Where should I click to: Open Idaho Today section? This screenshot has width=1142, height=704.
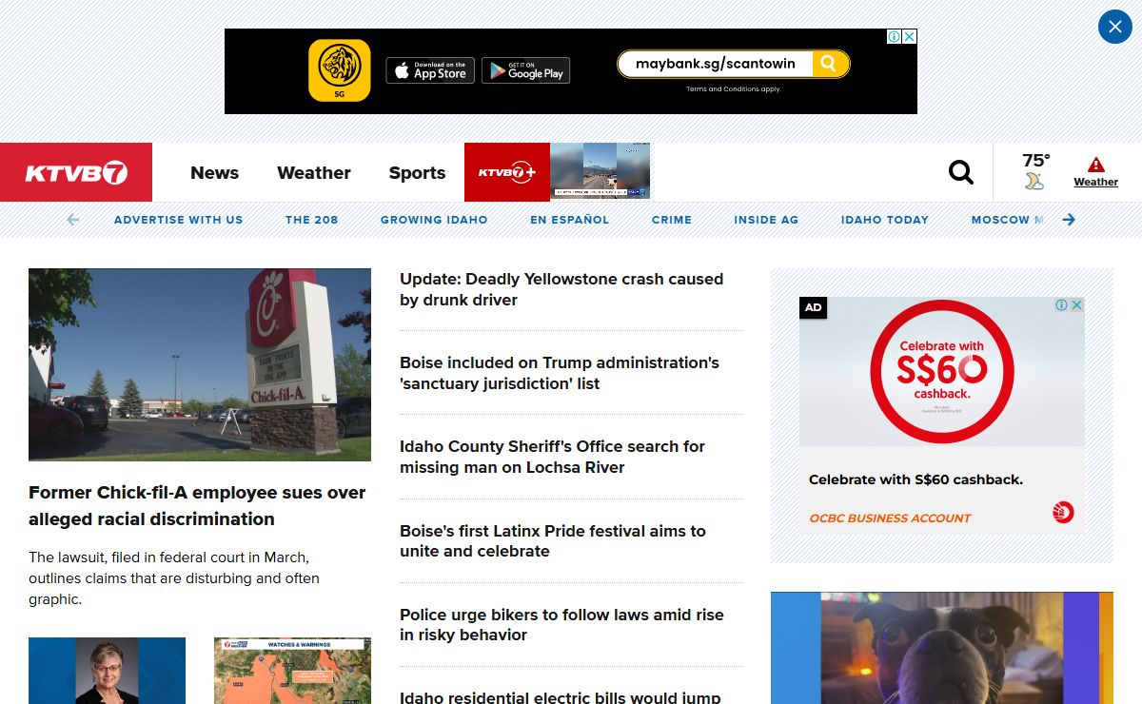coord(885,220)
